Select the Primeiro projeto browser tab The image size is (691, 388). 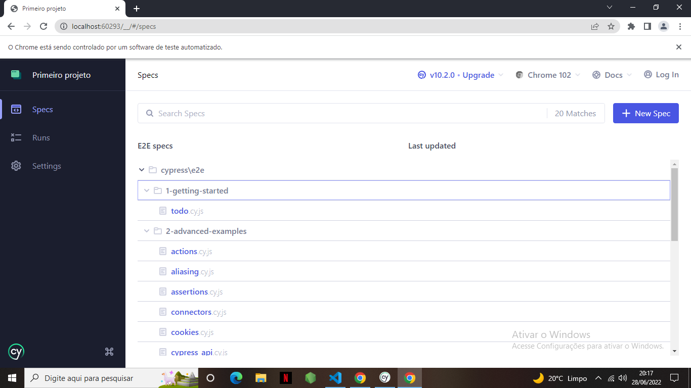click(x=64, y=9)
